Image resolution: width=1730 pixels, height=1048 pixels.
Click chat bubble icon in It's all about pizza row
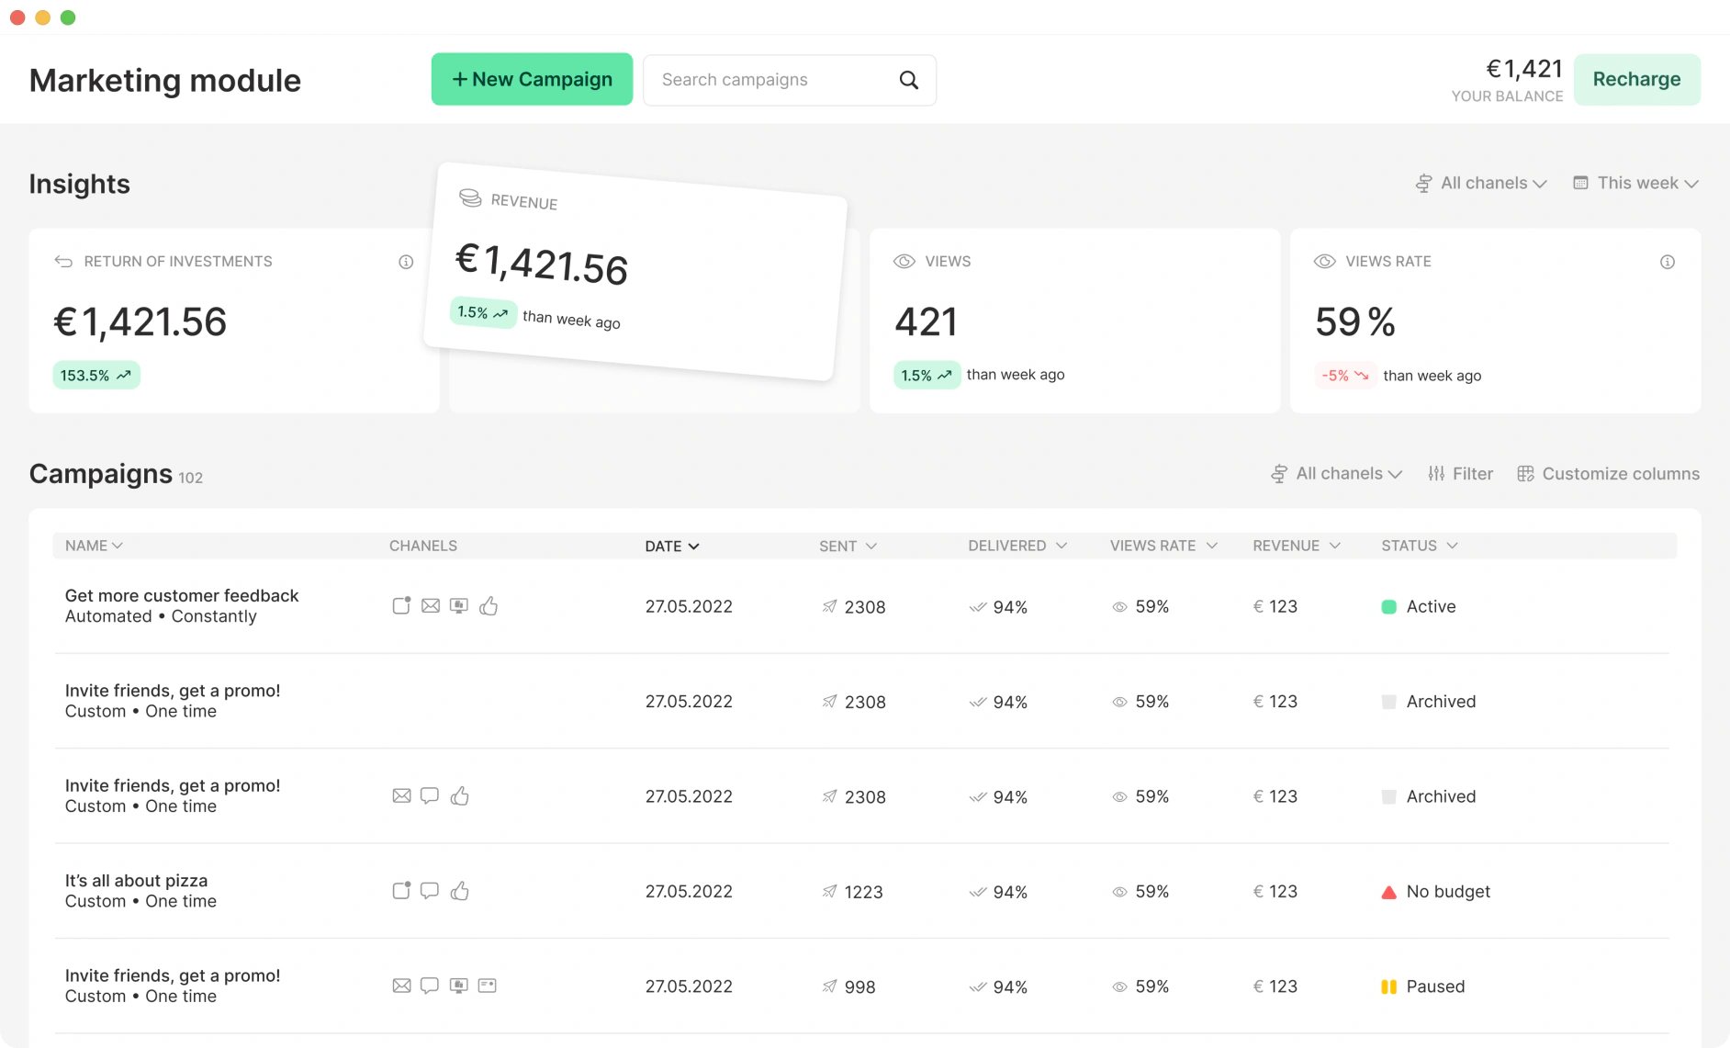coord(430,891)
